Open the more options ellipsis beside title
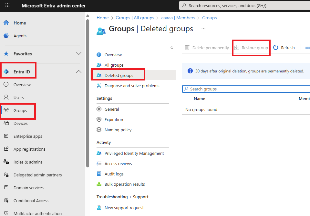Viewport: 310px width, 216px height. pyautogui.click(x=203, y=29)
